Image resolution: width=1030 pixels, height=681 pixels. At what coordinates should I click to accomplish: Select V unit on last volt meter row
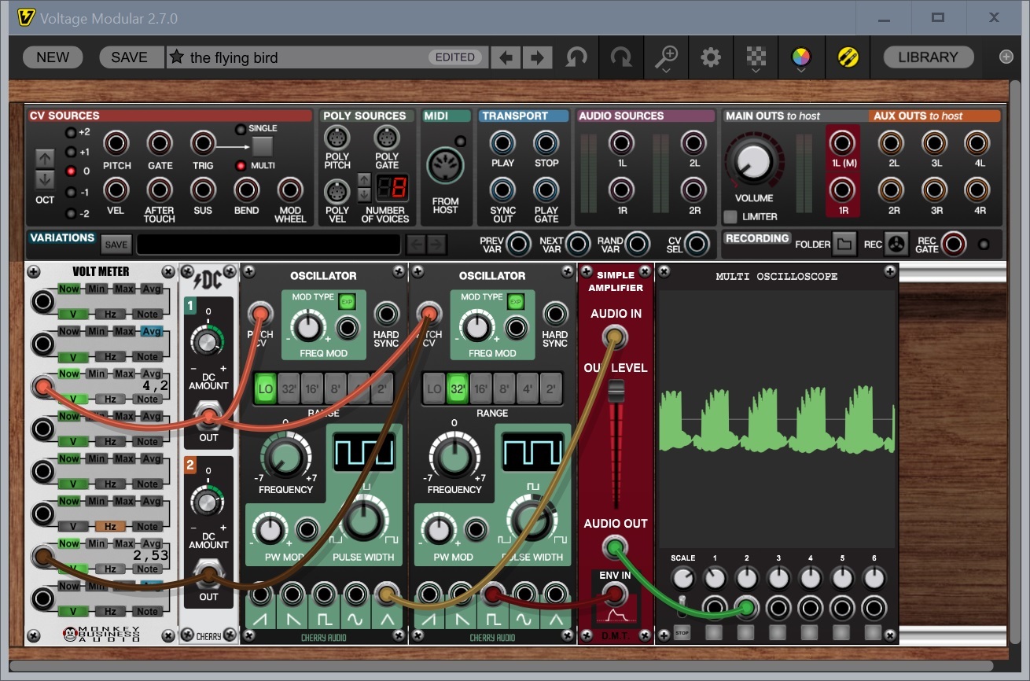(x=73, y=611)
